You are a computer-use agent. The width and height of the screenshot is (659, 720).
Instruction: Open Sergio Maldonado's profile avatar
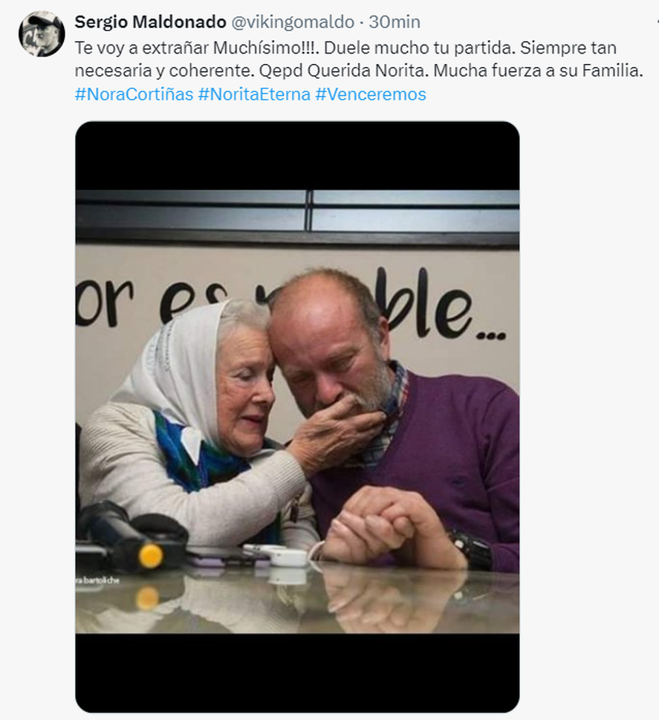point(42,34)
